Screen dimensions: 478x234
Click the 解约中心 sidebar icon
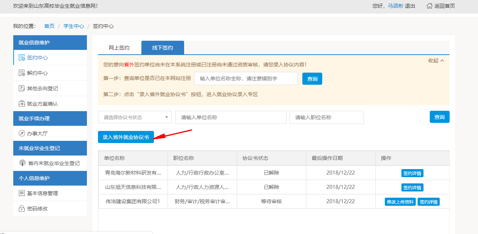[x=22, y=73]
